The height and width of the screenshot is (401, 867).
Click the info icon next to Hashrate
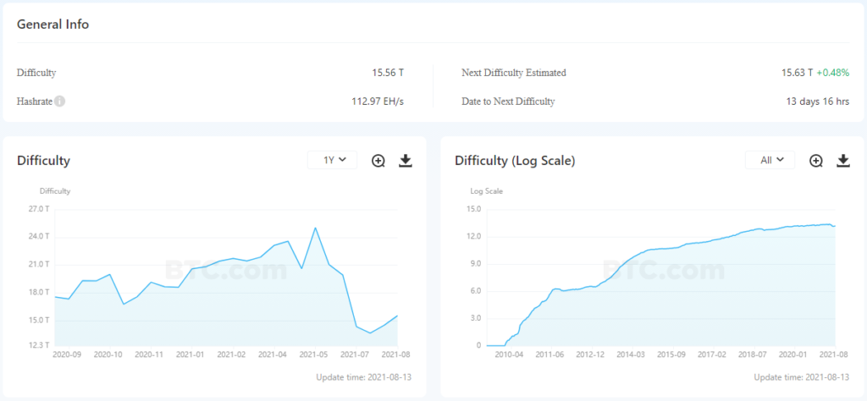(60, 102)
